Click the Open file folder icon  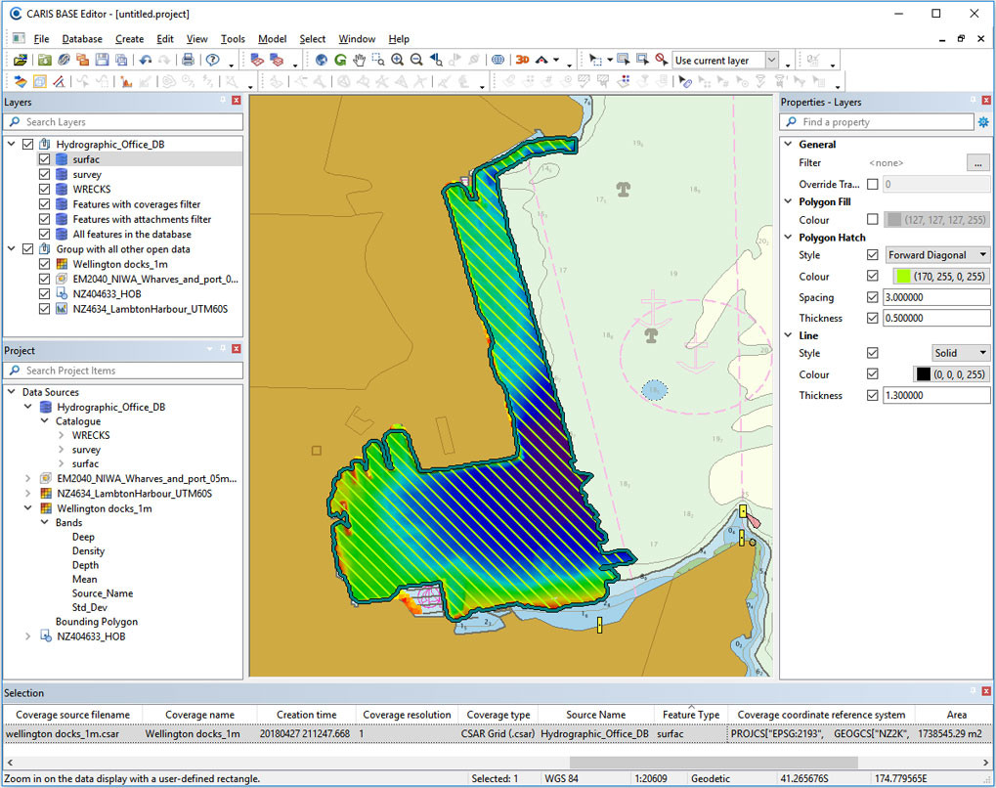tap(21, 60)
